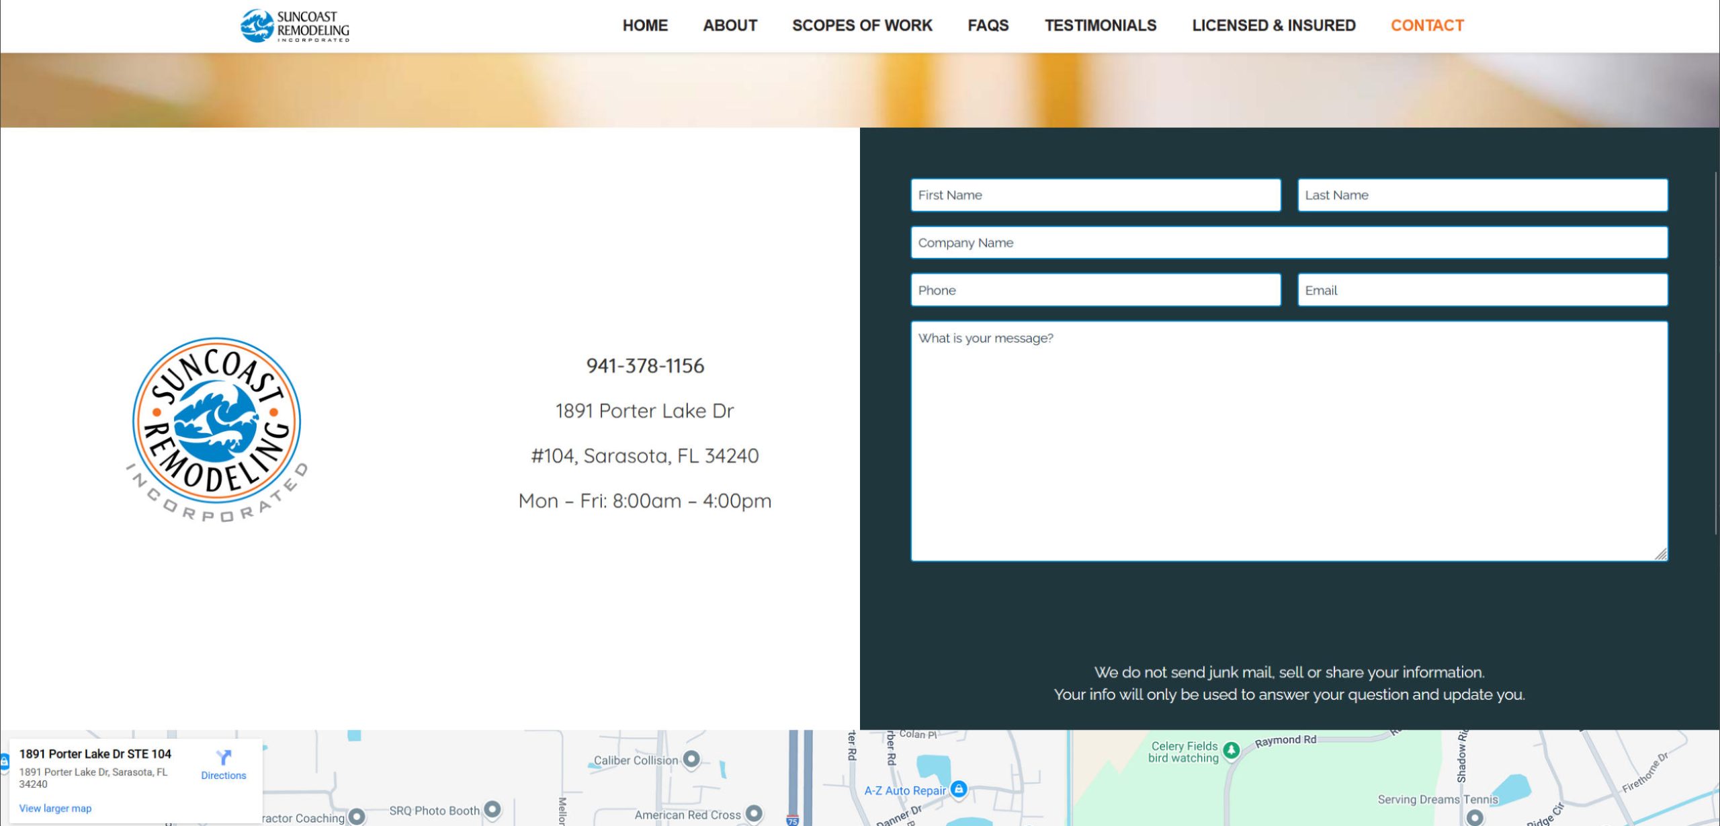Click into the Email input field
The height and width of the screenshot is (826, 1720).
pyautogui.click(x=1482, y=290)
